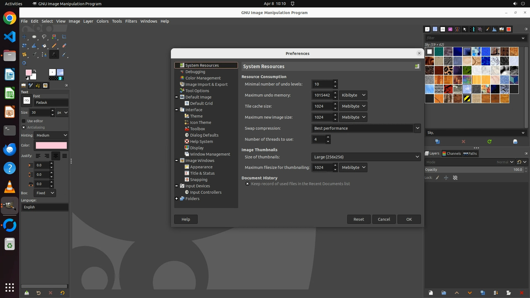Activate the Zoom magnifier tool
This screenshot has height=298, width=530.
[x=24, y=63]
